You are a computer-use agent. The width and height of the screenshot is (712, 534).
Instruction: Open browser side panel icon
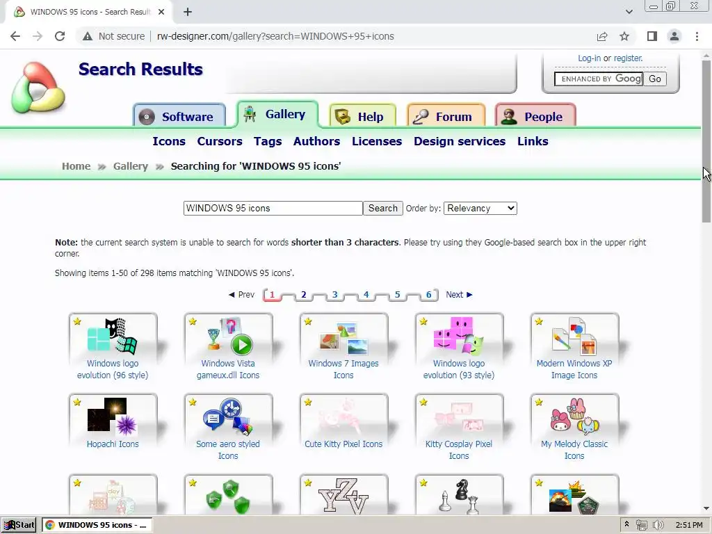point(652,36)
